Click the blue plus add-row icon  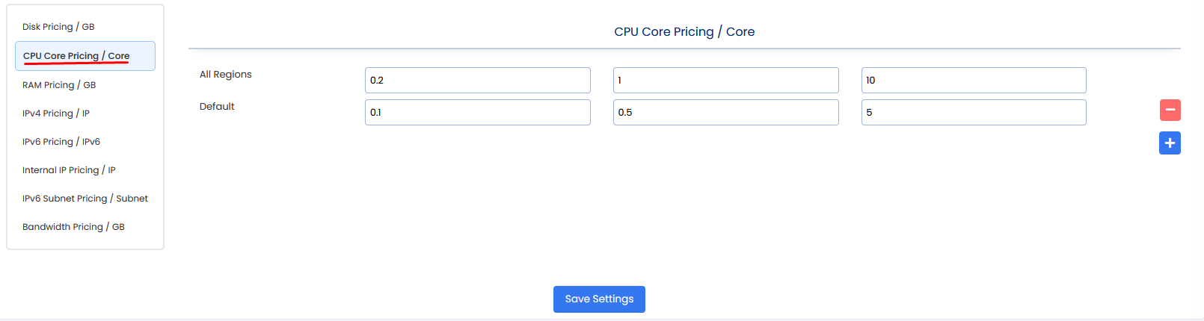(x=1170, y=143)
